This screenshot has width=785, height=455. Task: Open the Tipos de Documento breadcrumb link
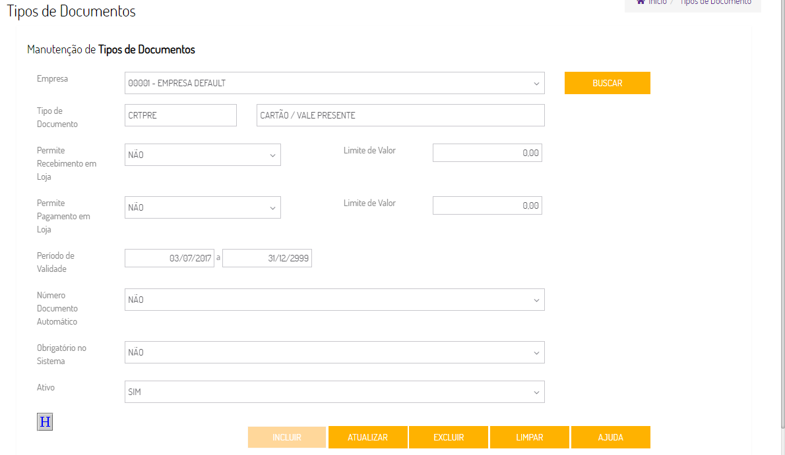[x=715, y=3]
